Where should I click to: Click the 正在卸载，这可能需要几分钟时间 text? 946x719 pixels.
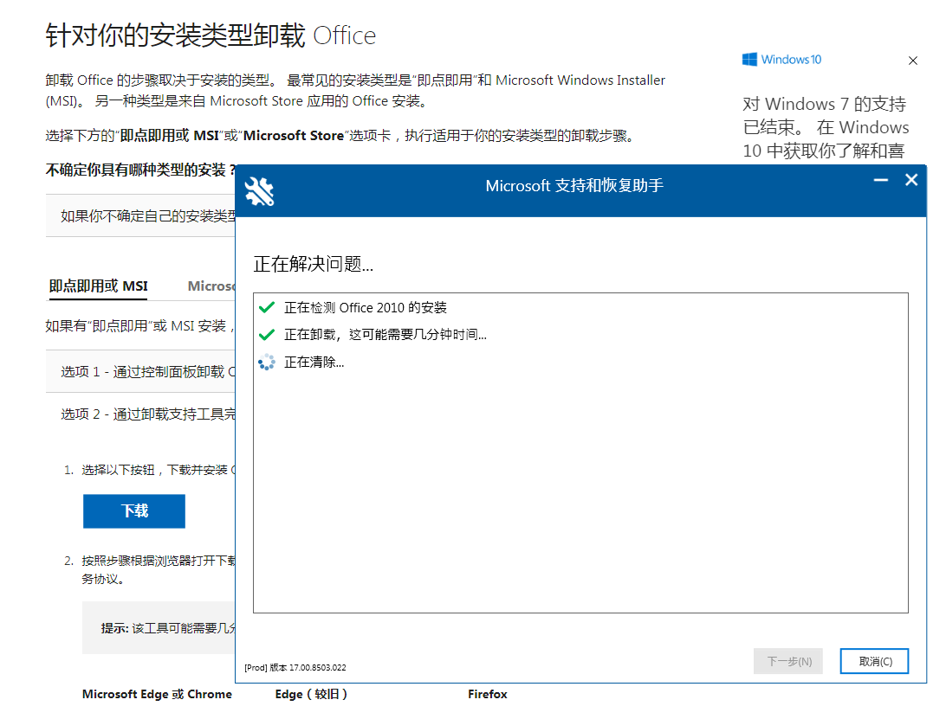pos(385,335)
